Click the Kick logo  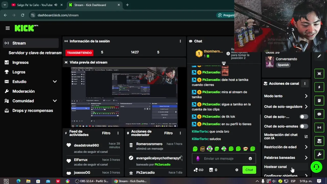[x=26, y=28]
